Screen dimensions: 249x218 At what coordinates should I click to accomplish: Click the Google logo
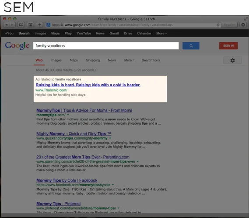[17, 46]
